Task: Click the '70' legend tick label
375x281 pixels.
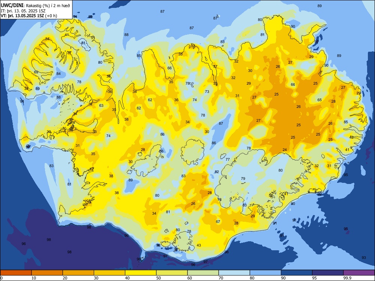Action: [x=221, y=278]
